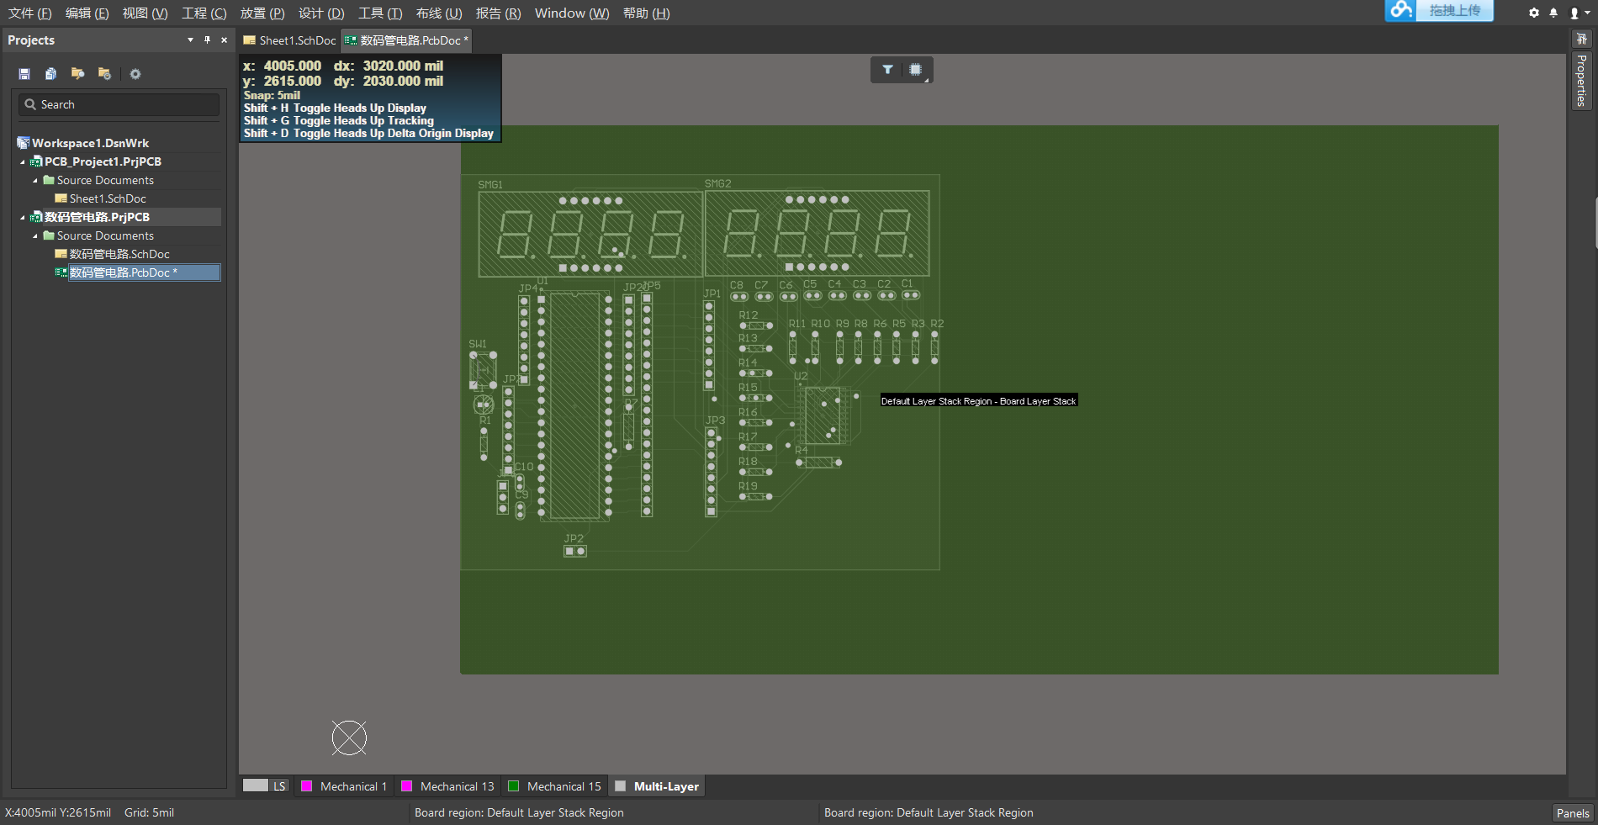The image size is (1598, 825).
Task: Open the drag-and-drop upload cloud icon
Action: 1400,10
